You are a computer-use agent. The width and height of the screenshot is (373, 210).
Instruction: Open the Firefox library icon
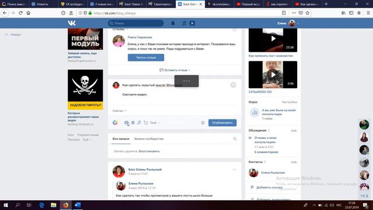tap(343, 13)
